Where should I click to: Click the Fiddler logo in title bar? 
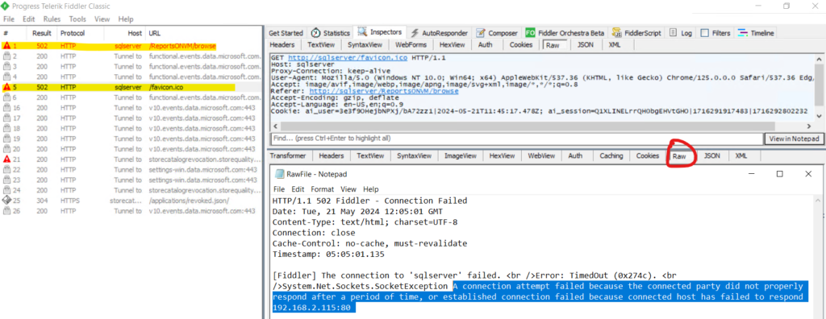coord(6,6)
